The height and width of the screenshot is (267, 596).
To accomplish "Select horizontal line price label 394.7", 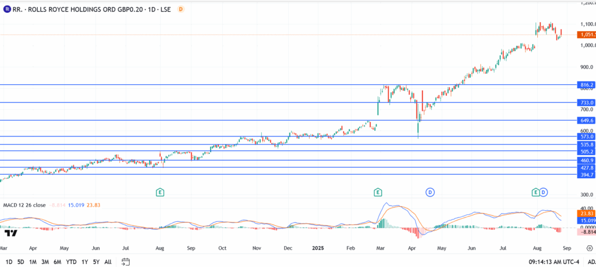I will [x=587, y=175].
